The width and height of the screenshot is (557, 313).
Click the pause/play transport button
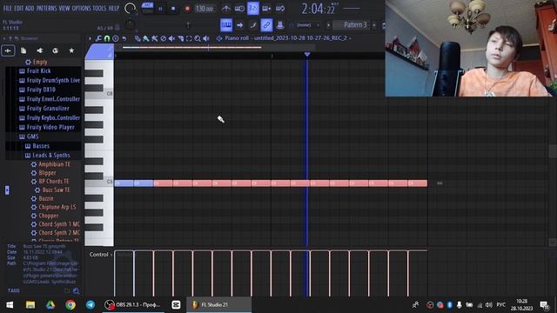pyautogui.click(x=160, y=9)
